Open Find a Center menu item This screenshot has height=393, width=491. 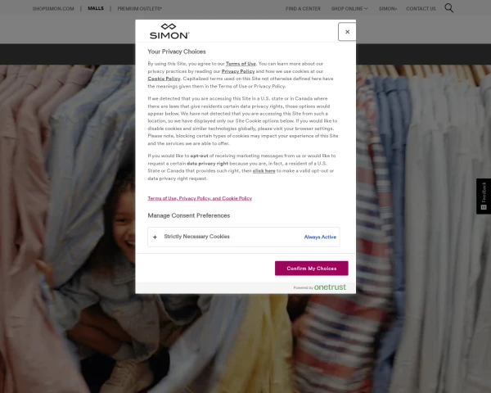303,8
